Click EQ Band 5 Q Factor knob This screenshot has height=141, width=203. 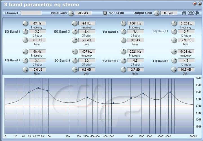tap(123, 32)
